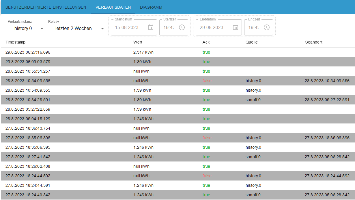Select row 27.8.2023 18:24:44.592
The width and height of the screenshot is (355, 200).
point(177,176)
